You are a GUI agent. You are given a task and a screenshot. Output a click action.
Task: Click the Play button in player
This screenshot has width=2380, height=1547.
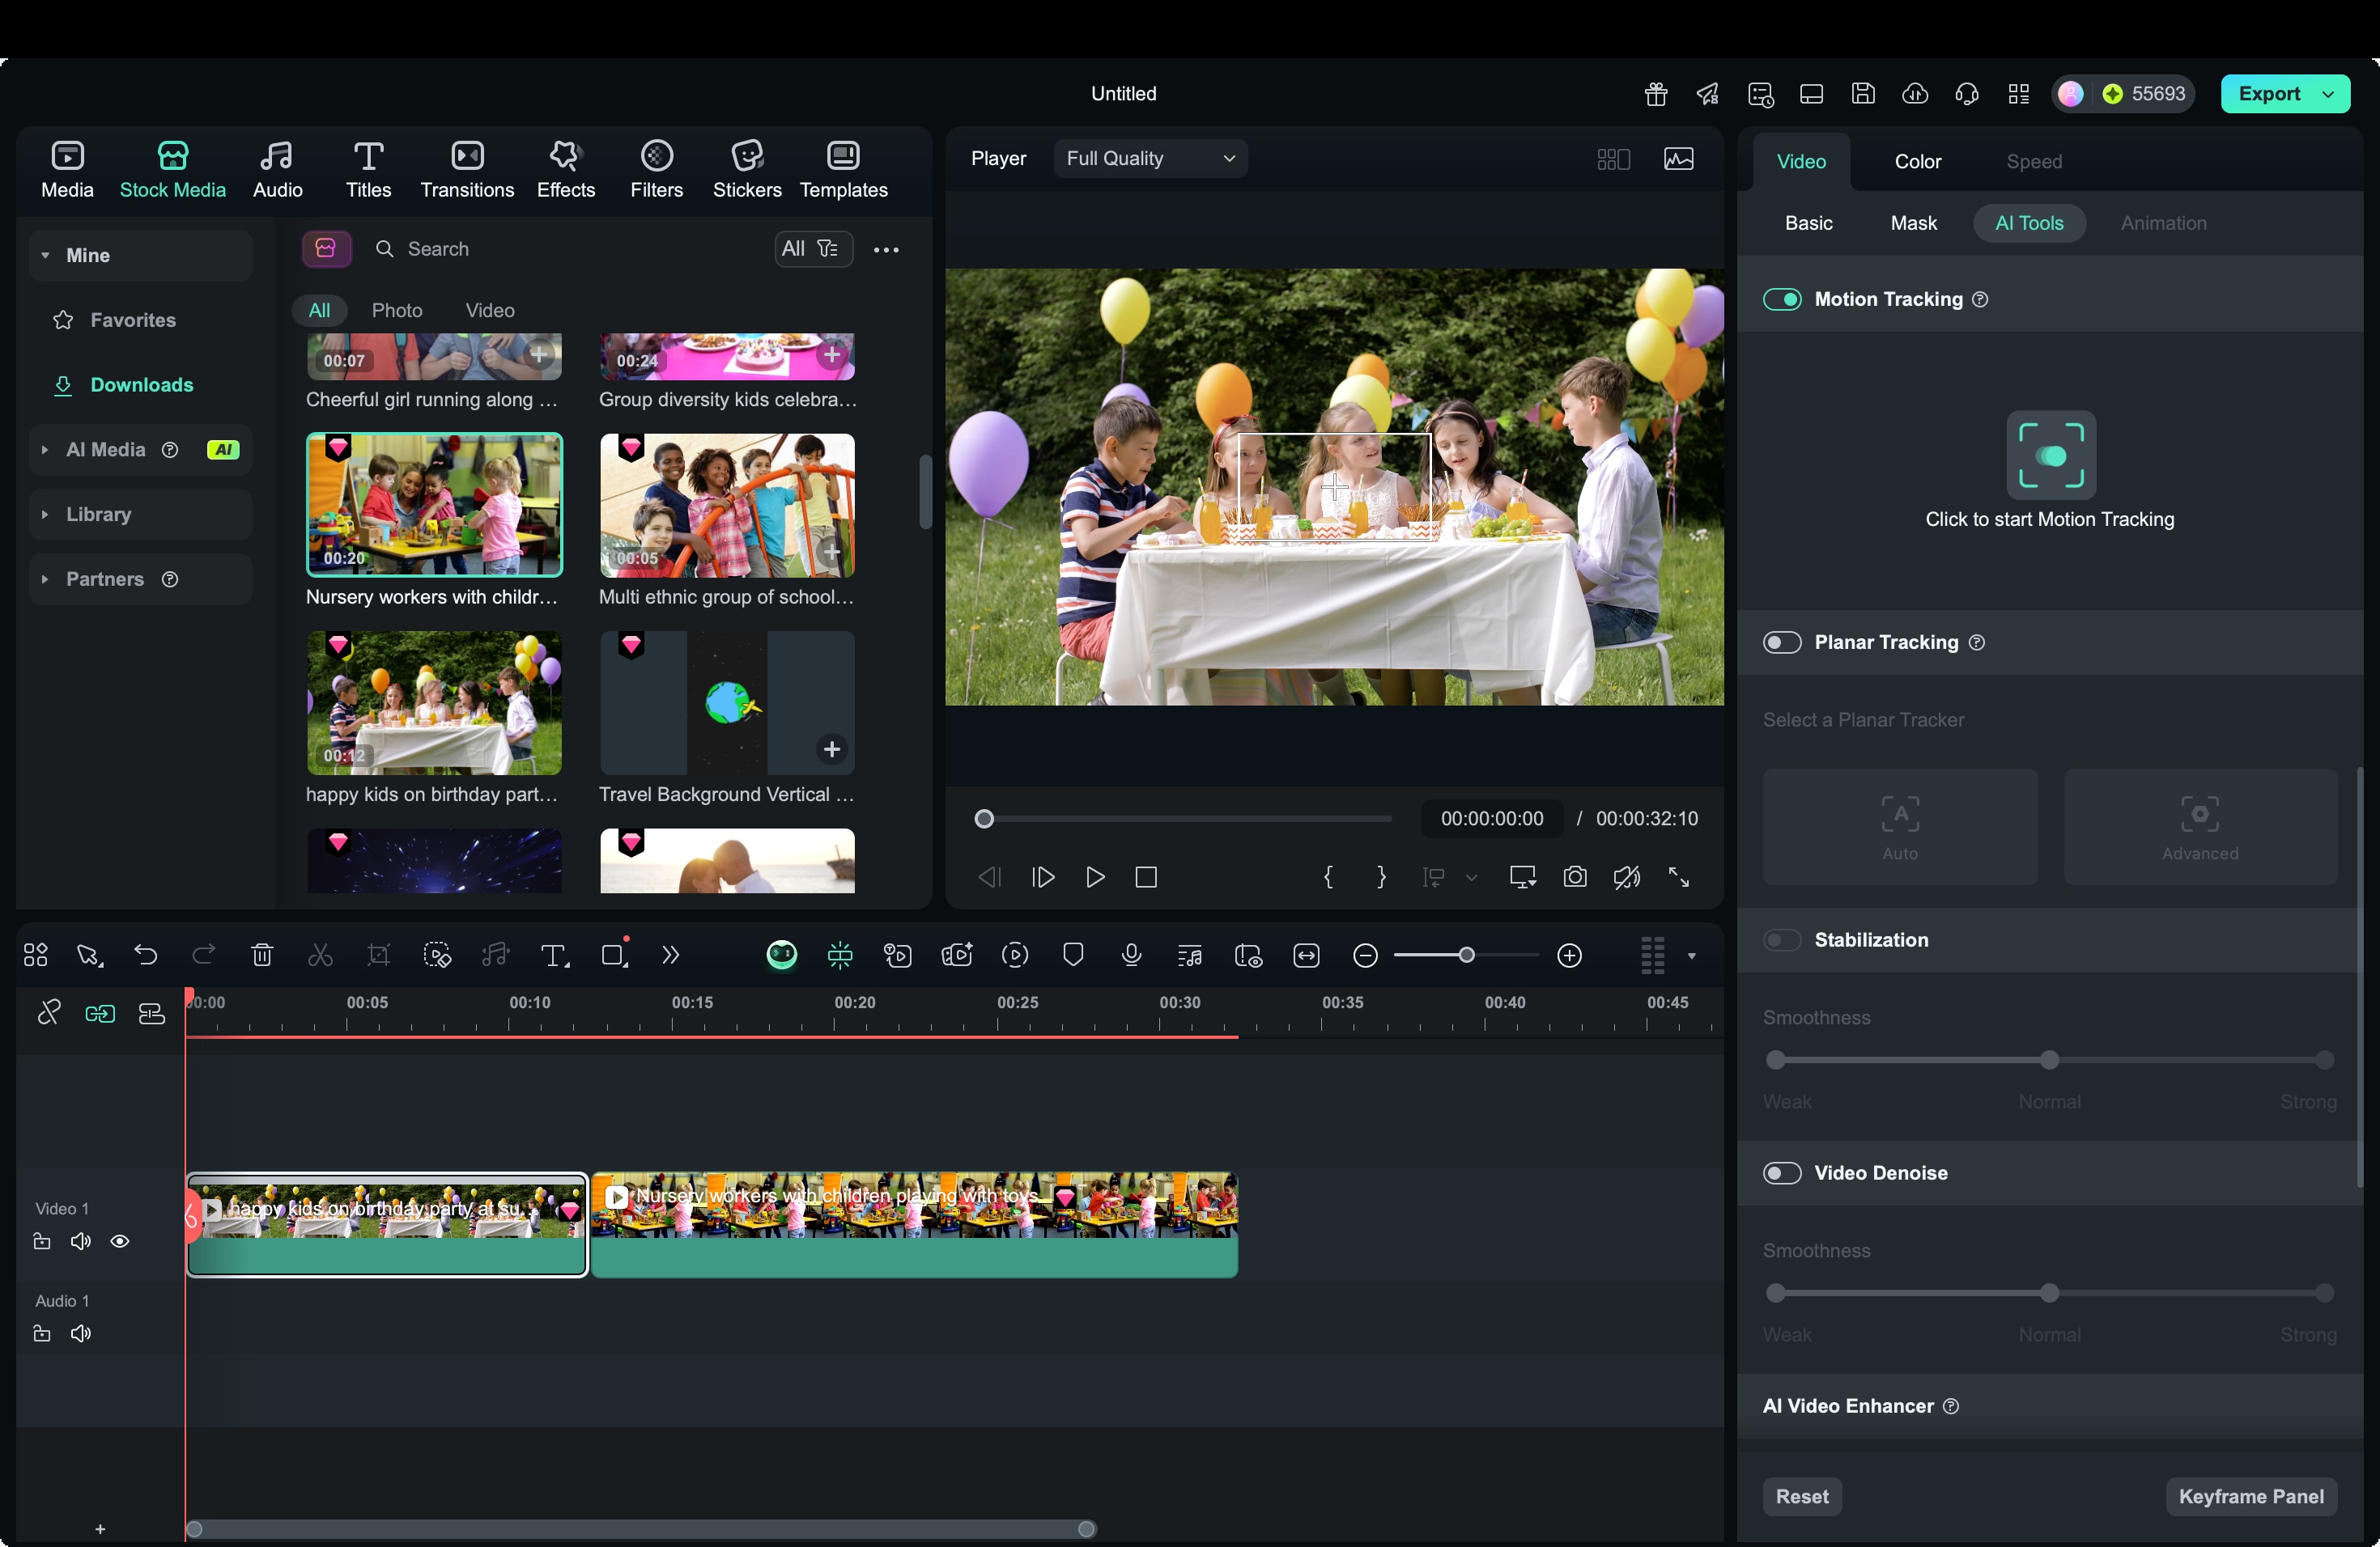pyautogui.click(x=1095, y=877)
